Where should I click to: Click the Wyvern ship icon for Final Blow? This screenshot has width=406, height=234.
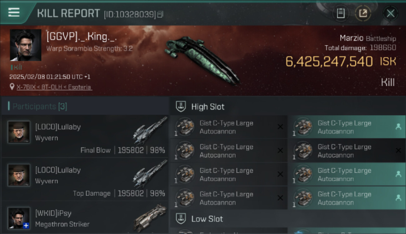pos(150,131)
